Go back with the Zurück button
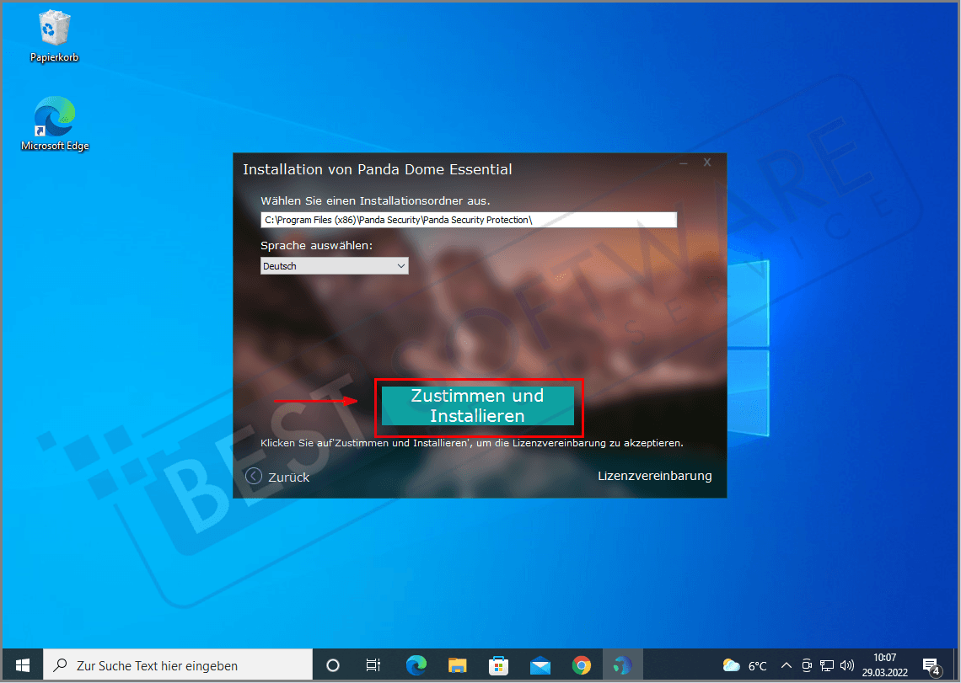Screen dimensions: 961x683 click(x=276, y=477)
